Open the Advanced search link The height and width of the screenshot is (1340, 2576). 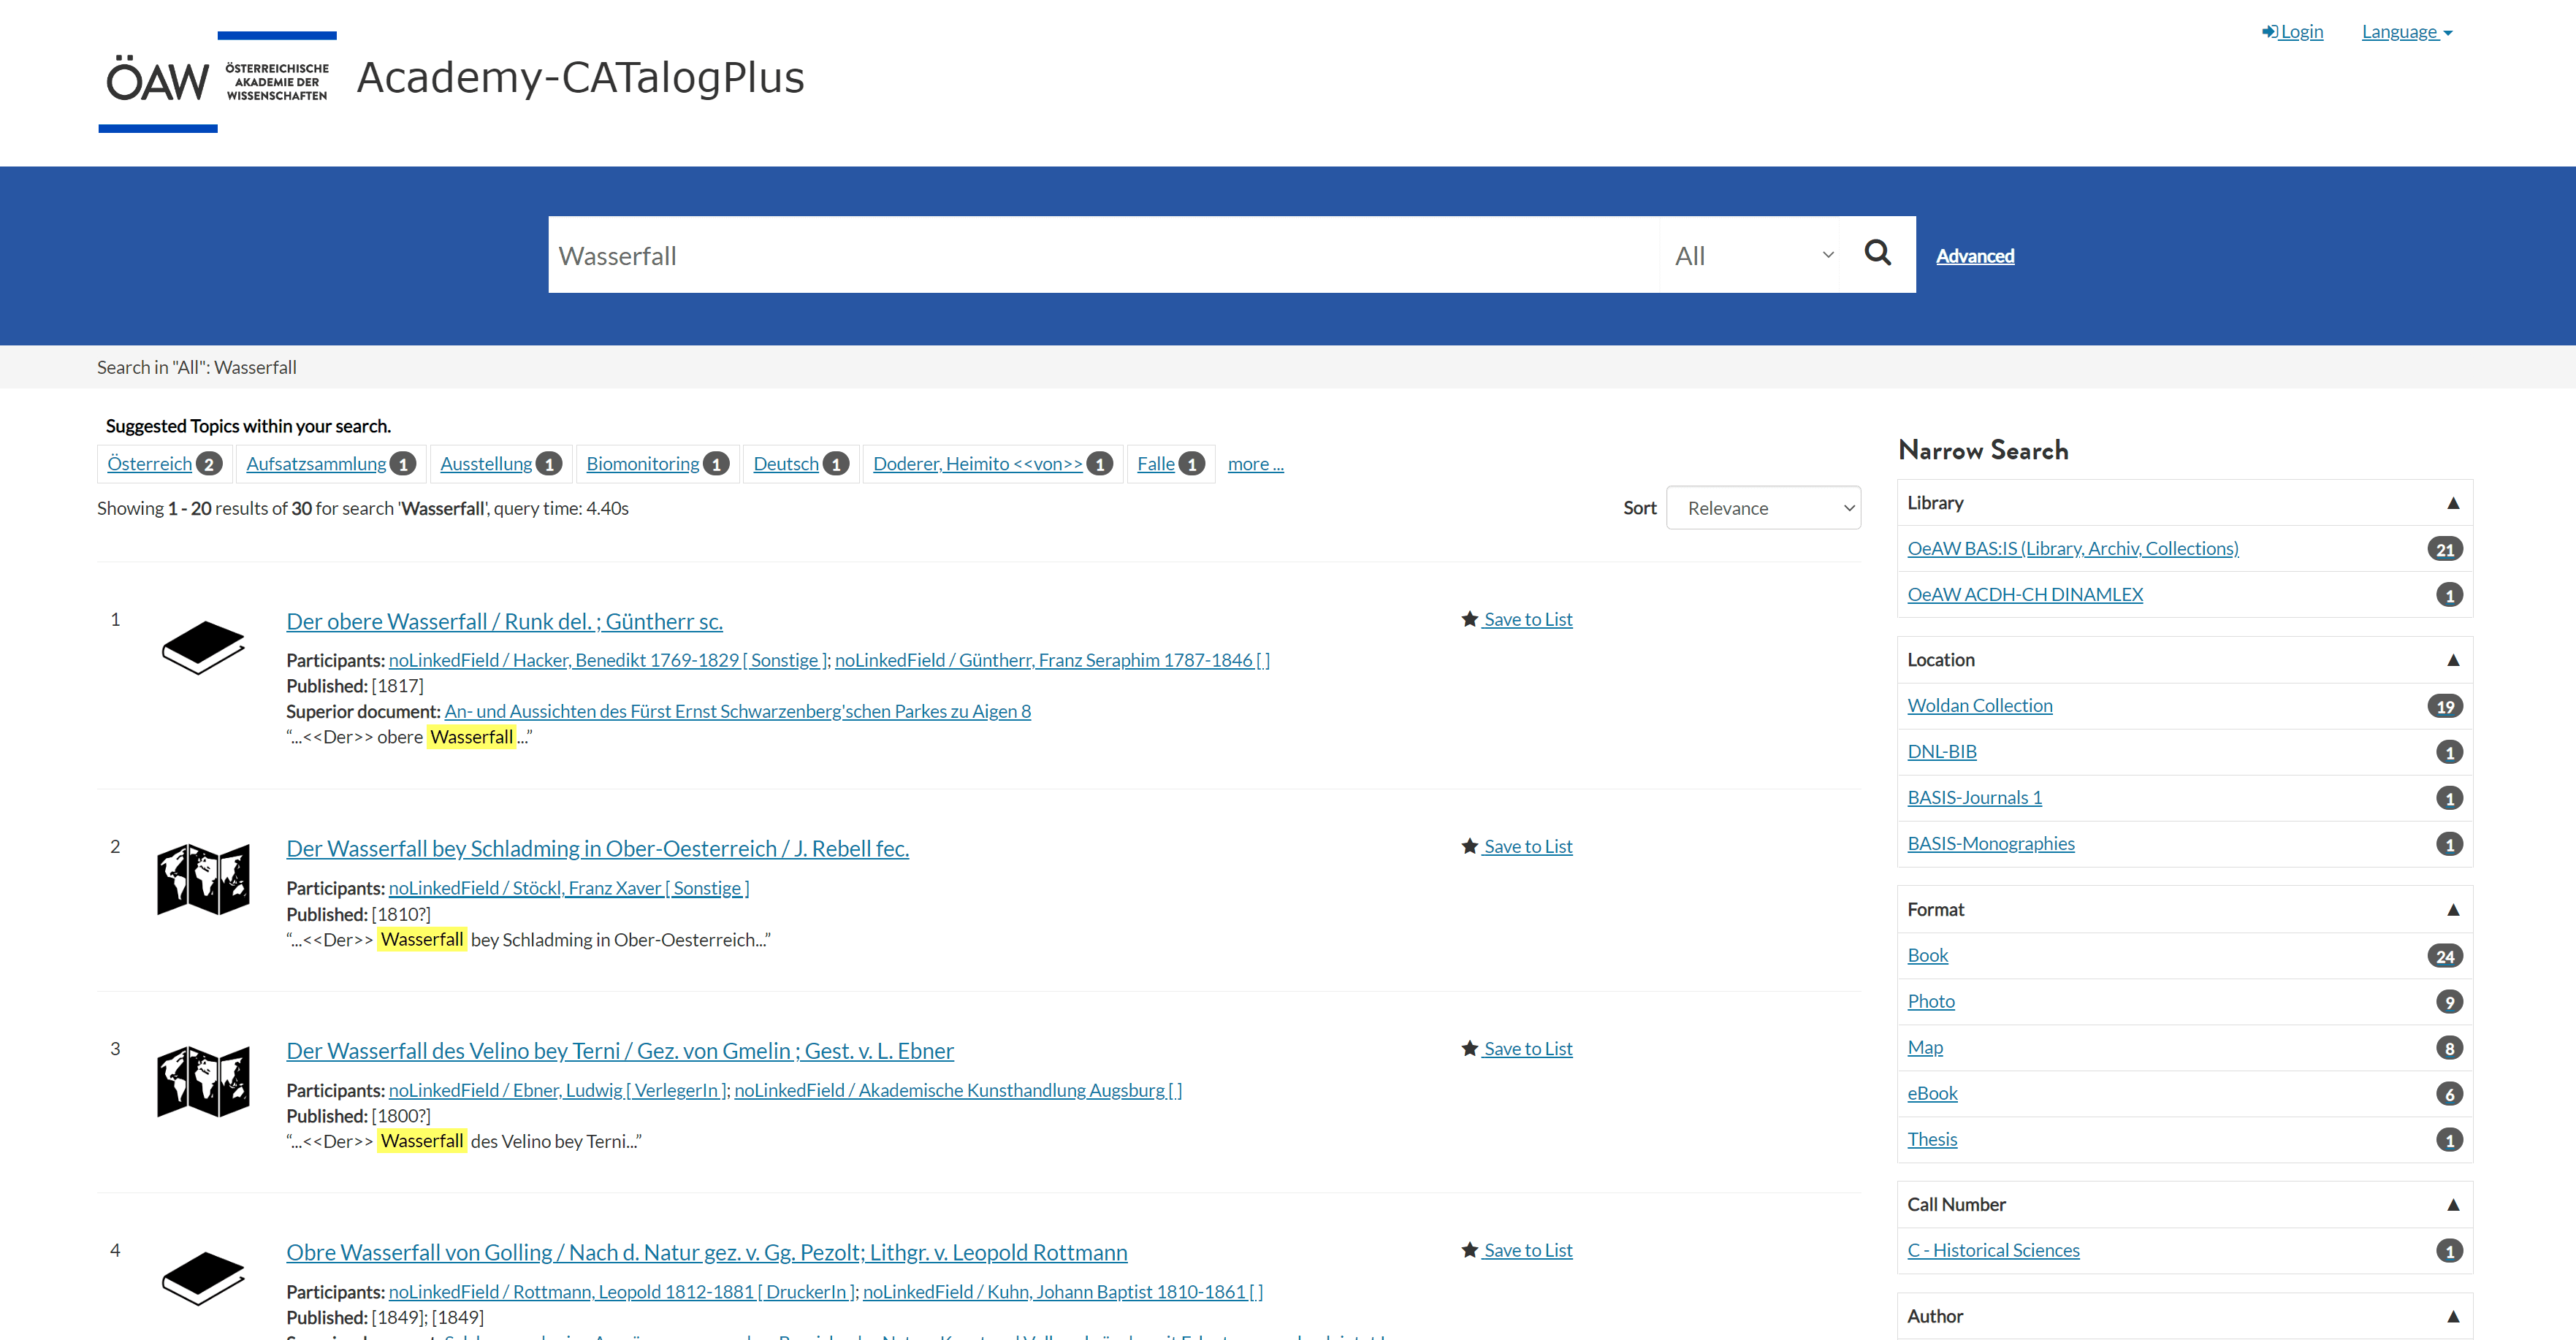click(1974, 256)
